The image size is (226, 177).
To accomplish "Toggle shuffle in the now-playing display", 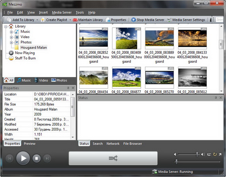I will click(x=113, y=158).
